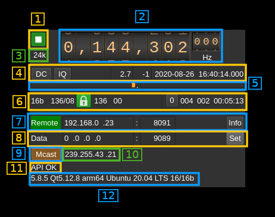Click the green padlock frame lock icon
275x217 pixels.
pyautogui.click(x=83, y=101)
